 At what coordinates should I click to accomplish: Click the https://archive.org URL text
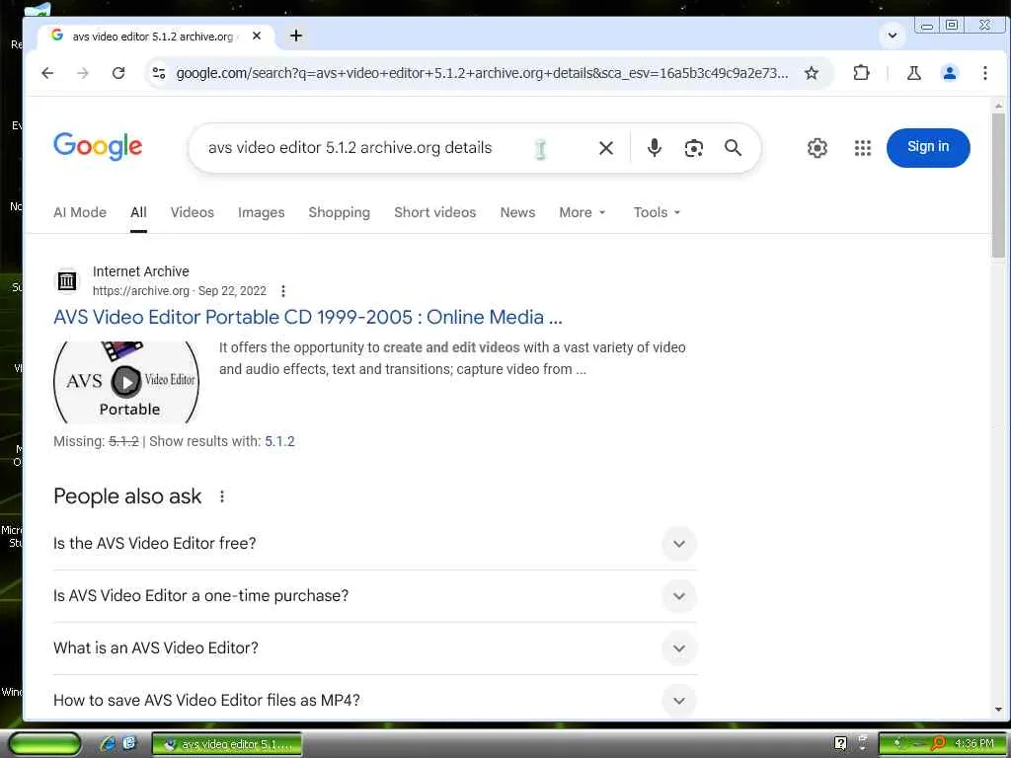(x=140, y=291)
